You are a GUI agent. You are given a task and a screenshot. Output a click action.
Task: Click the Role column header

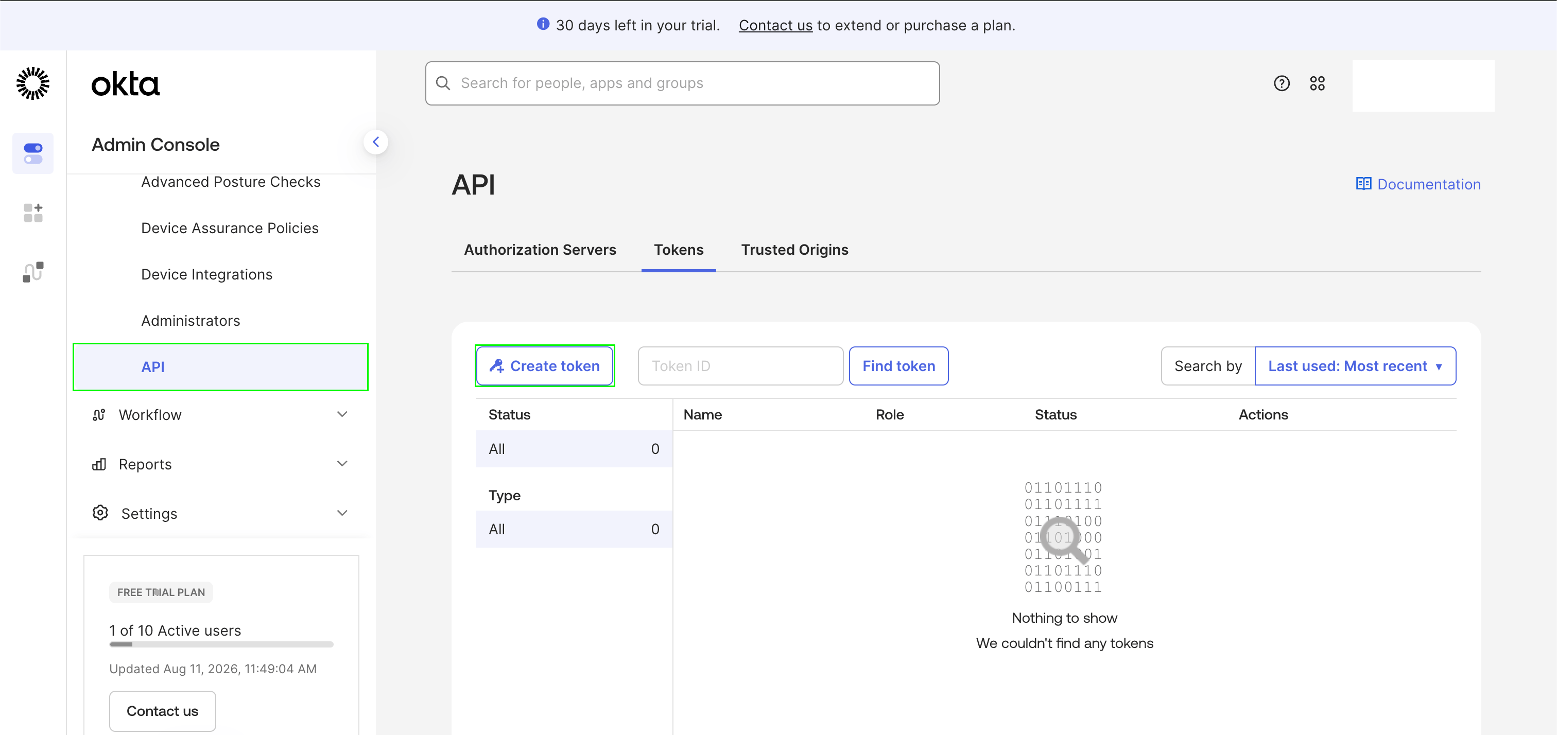point(890,415)
